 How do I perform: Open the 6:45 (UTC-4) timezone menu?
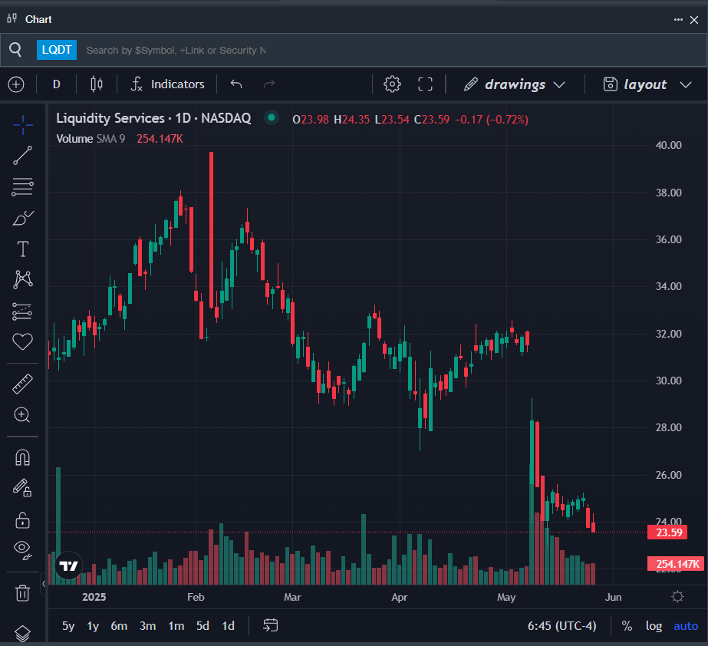(x=561, y=626)
